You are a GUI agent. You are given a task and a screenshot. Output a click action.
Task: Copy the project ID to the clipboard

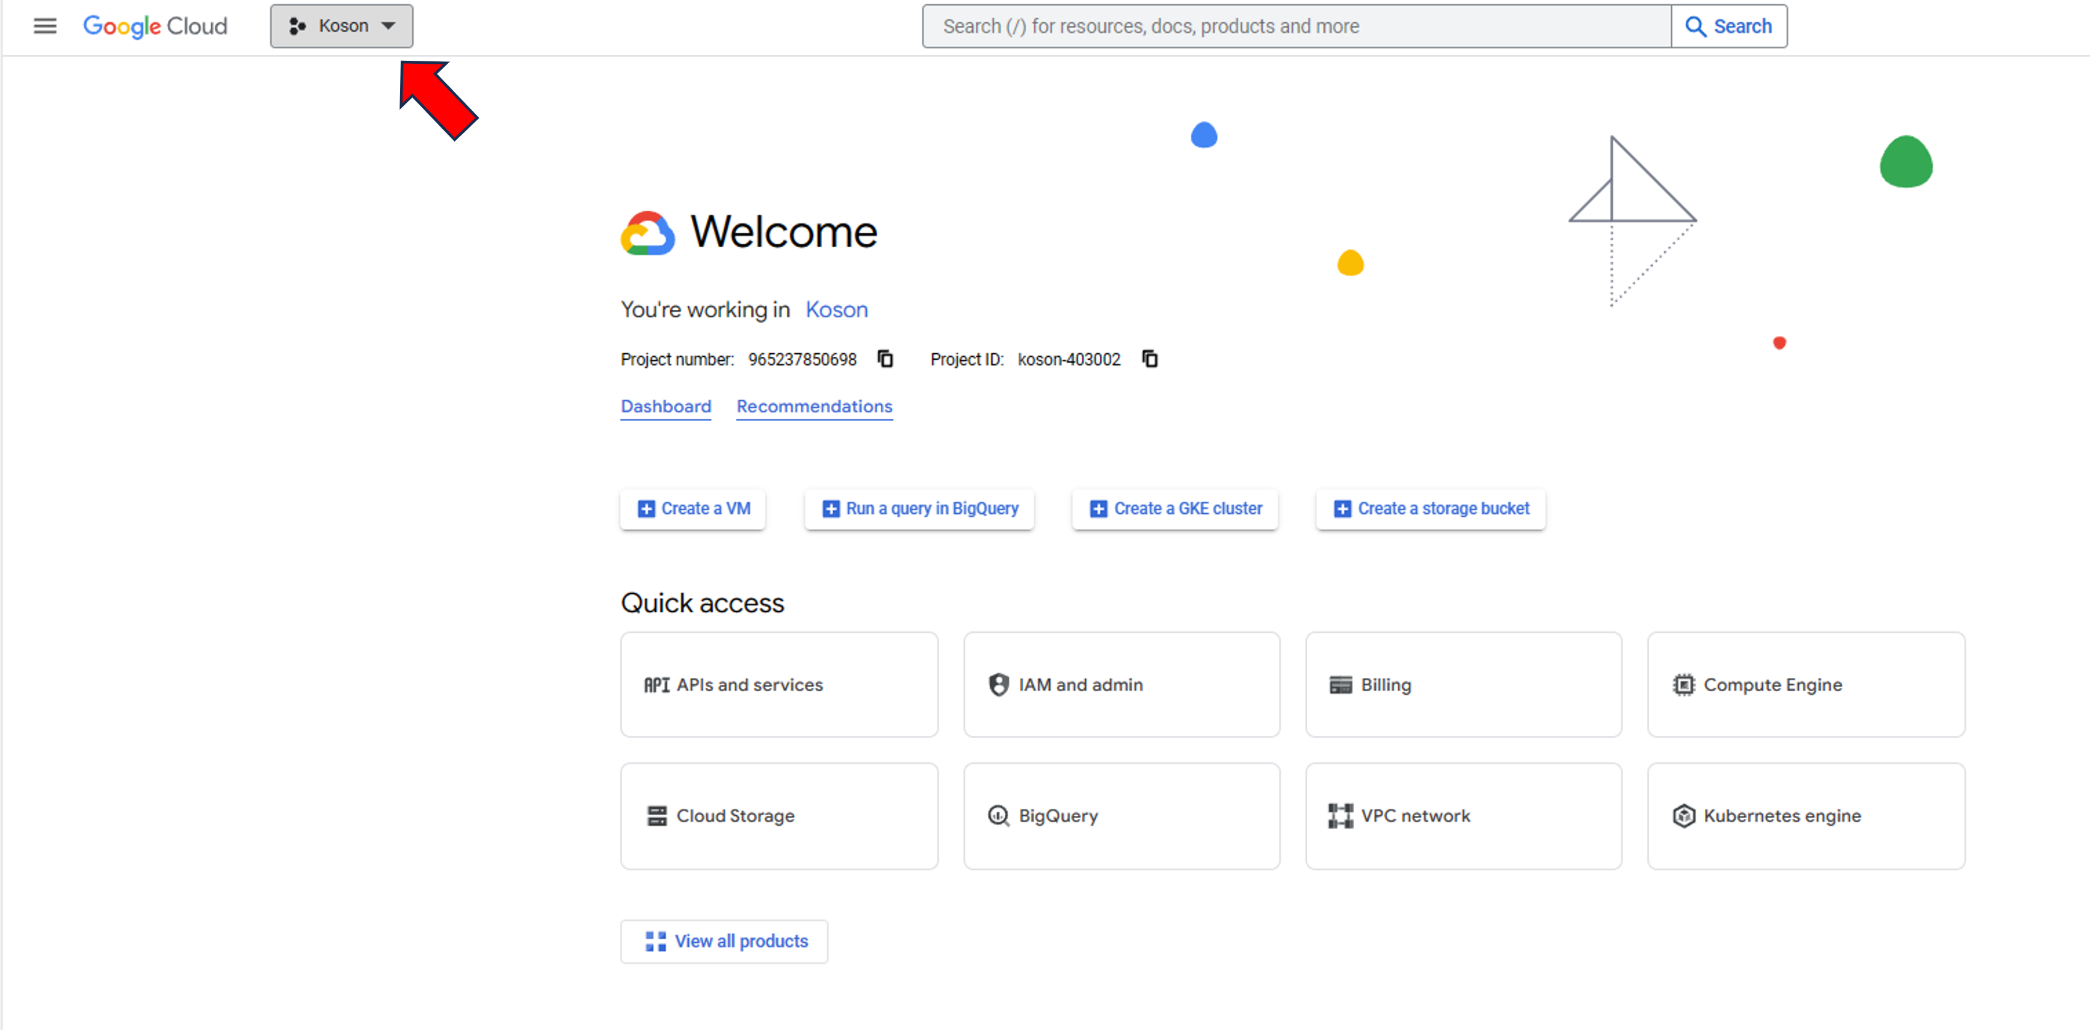click(x=1150, y=359)
